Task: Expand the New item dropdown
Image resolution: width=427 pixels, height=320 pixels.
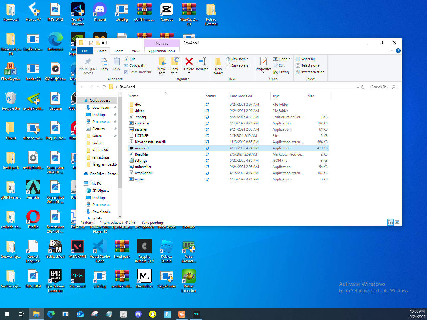Action: point(239,59)
